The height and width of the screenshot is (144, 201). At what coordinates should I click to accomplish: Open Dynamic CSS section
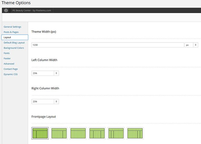click(11, 74)
